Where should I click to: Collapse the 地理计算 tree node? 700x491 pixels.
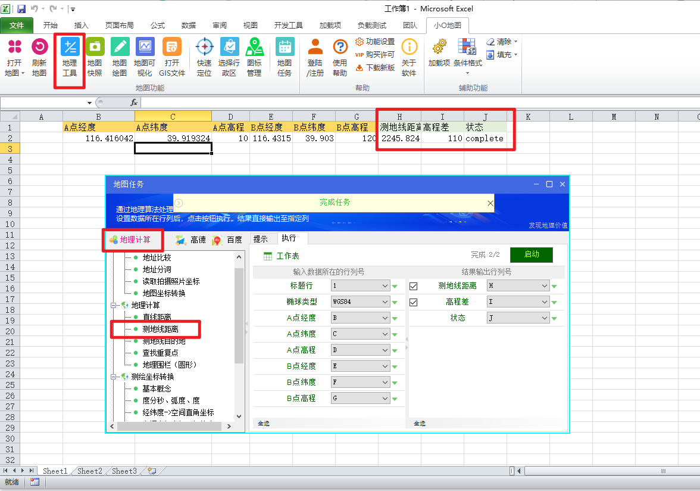point(113,306)
